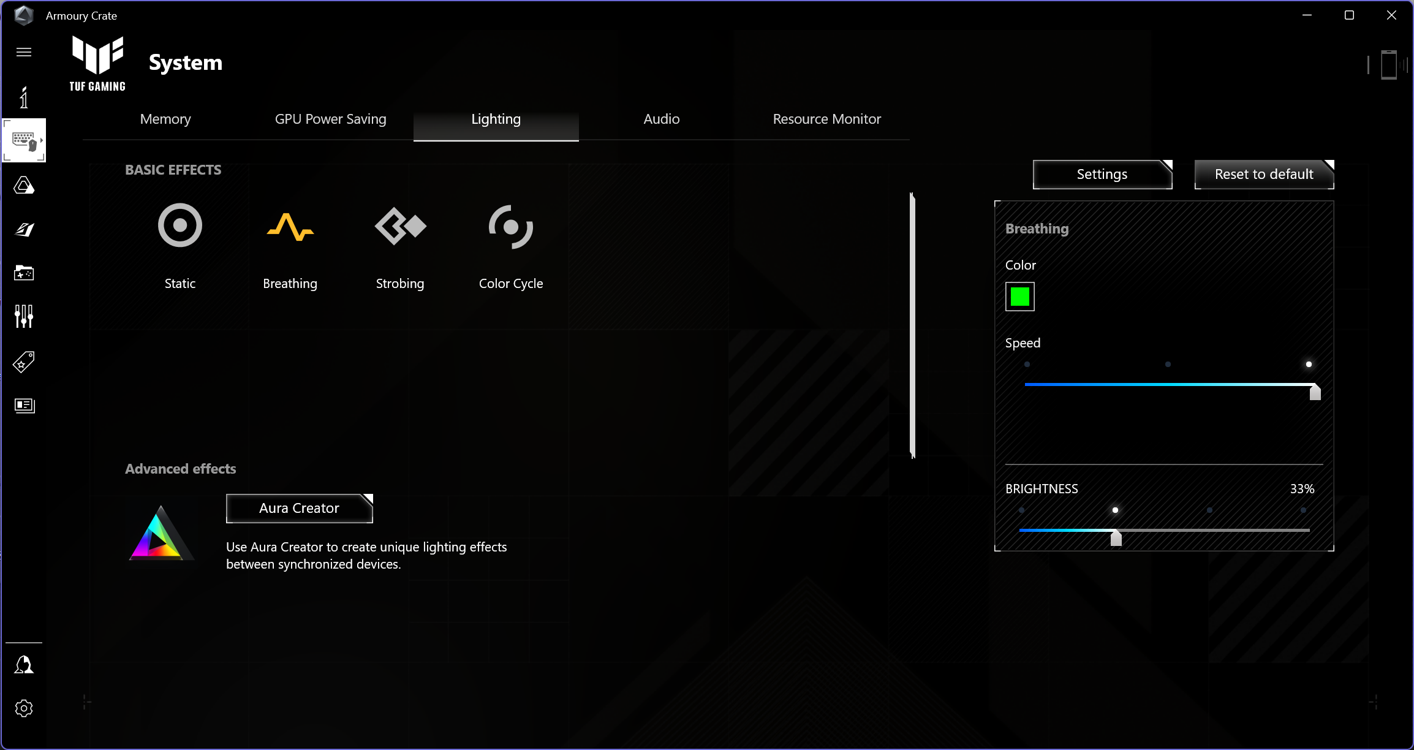Image resolution: width=1414 pixels, height=750 pixels.
Task: Open the user profile sidebar icon
Action: (24, 665)
